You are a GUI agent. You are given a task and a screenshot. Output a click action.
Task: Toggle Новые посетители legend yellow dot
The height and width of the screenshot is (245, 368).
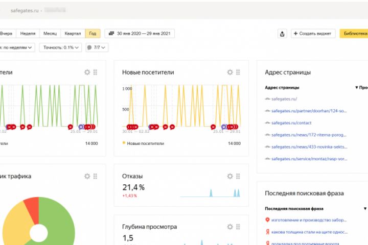pyautogui.click(x=124, y=143)
